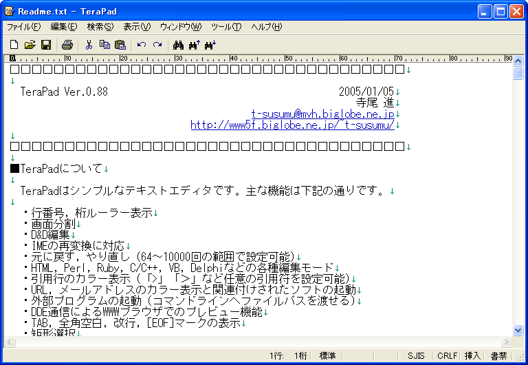Image resolution: width=528 pixels, height=365 pixels.
Task: Toggle the 挿入 insert mode indicator
Action: click(472, 356)
